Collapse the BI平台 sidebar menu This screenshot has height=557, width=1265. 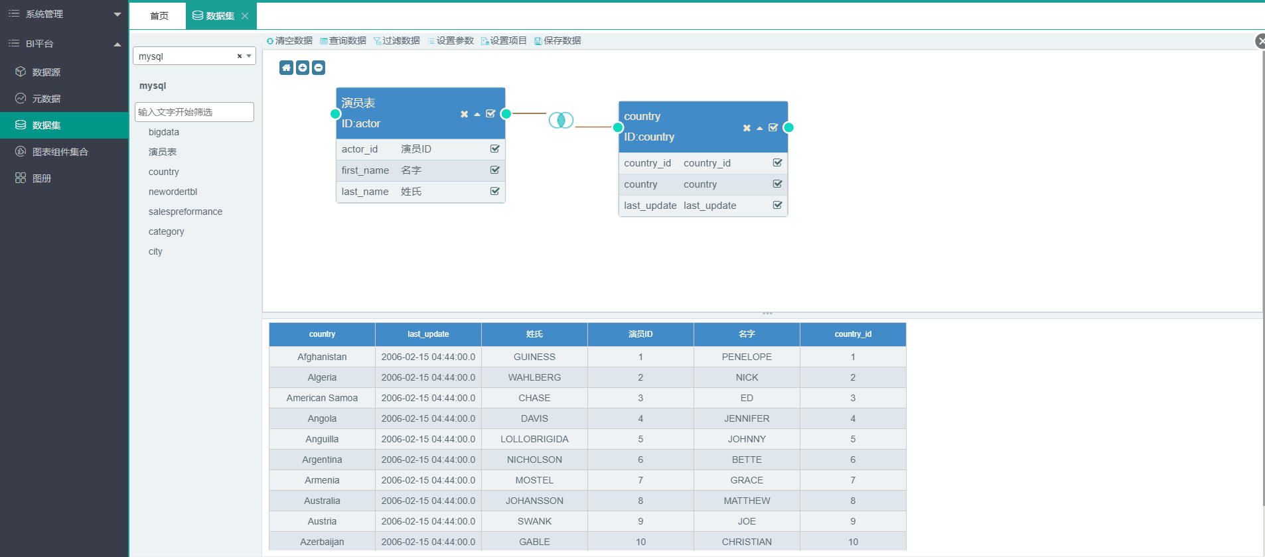pyautogui.click(x=64, y=44)
